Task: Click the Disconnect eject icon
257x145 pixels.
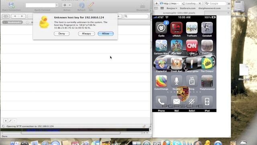Action: point(143,6)
